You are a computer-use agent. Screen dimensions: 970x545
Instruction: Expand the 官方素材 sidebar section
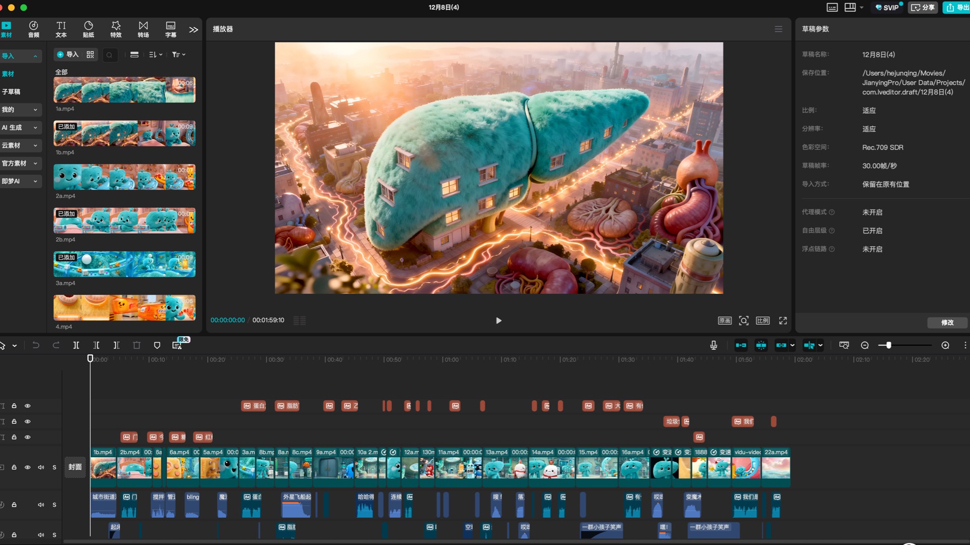(20, 163)
